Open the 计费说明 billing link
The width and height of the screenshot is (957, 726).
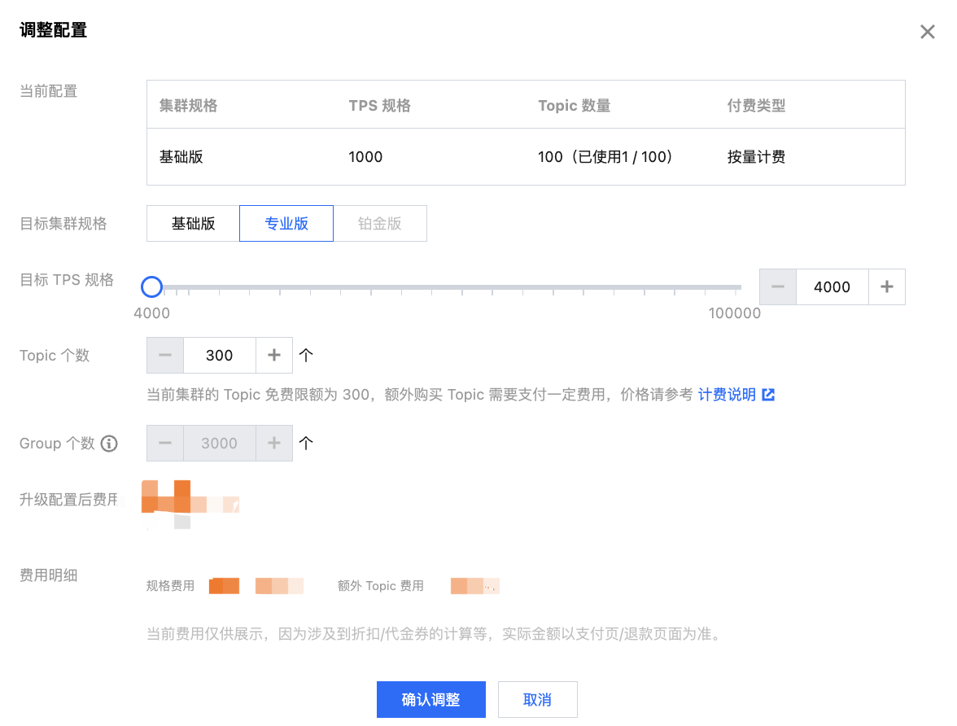[727, 395]
